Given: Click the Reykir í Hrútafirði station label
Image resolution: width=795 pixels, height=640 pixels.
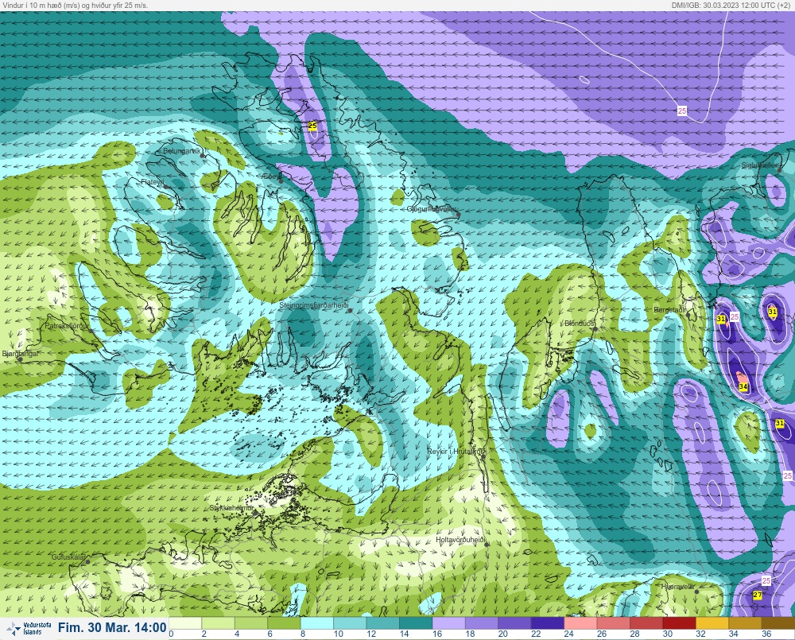Looking at the screenshot, I should (x=456, y=452).
